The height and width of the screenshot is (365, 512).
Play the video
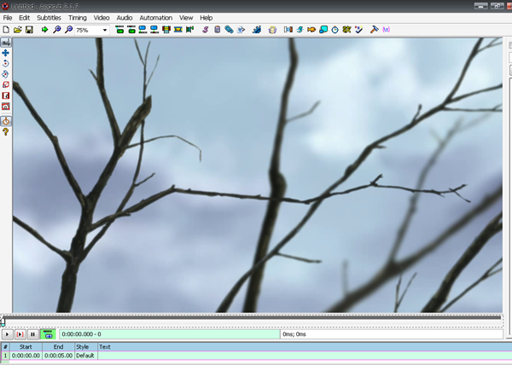(7, 334)
